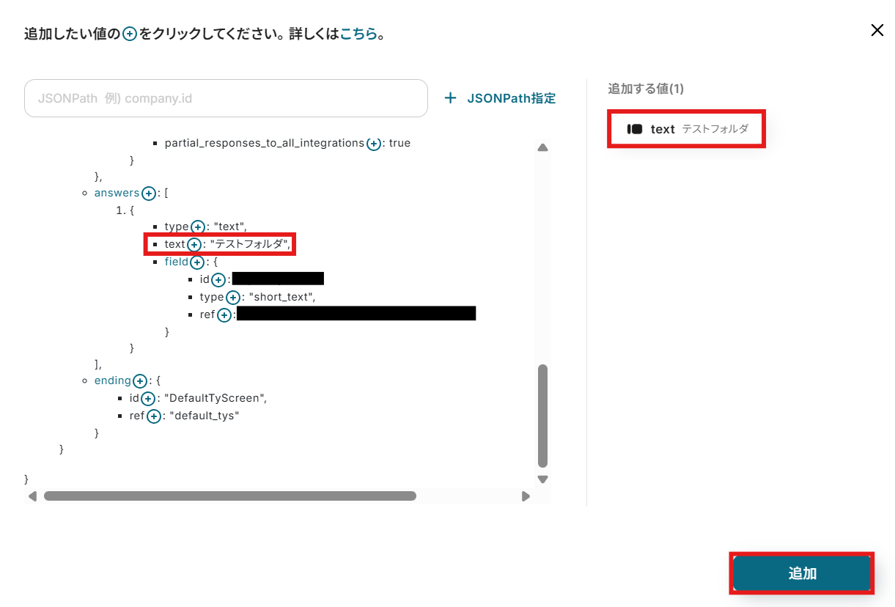Click plus icon beside ref under field
The height and width of the screenshot is (607, 895).
coord(224,315)
